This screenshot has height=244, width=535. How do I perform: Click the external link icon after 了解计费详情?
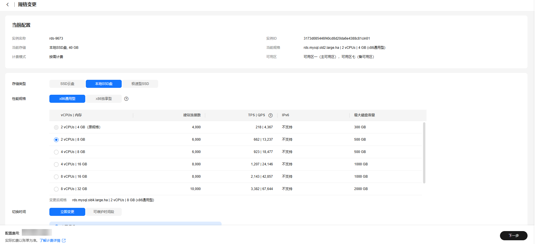click(64, 241)
